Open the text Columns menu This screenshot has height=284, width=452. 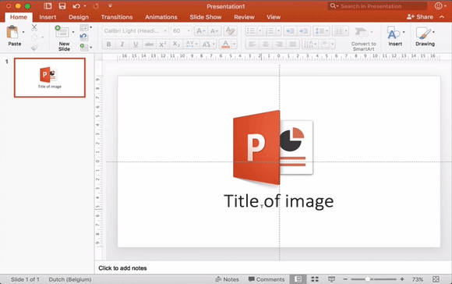(x=341, y=31)
